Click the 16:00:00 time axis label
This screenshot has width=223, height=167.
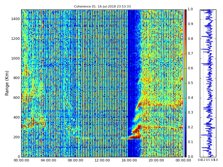129,161
